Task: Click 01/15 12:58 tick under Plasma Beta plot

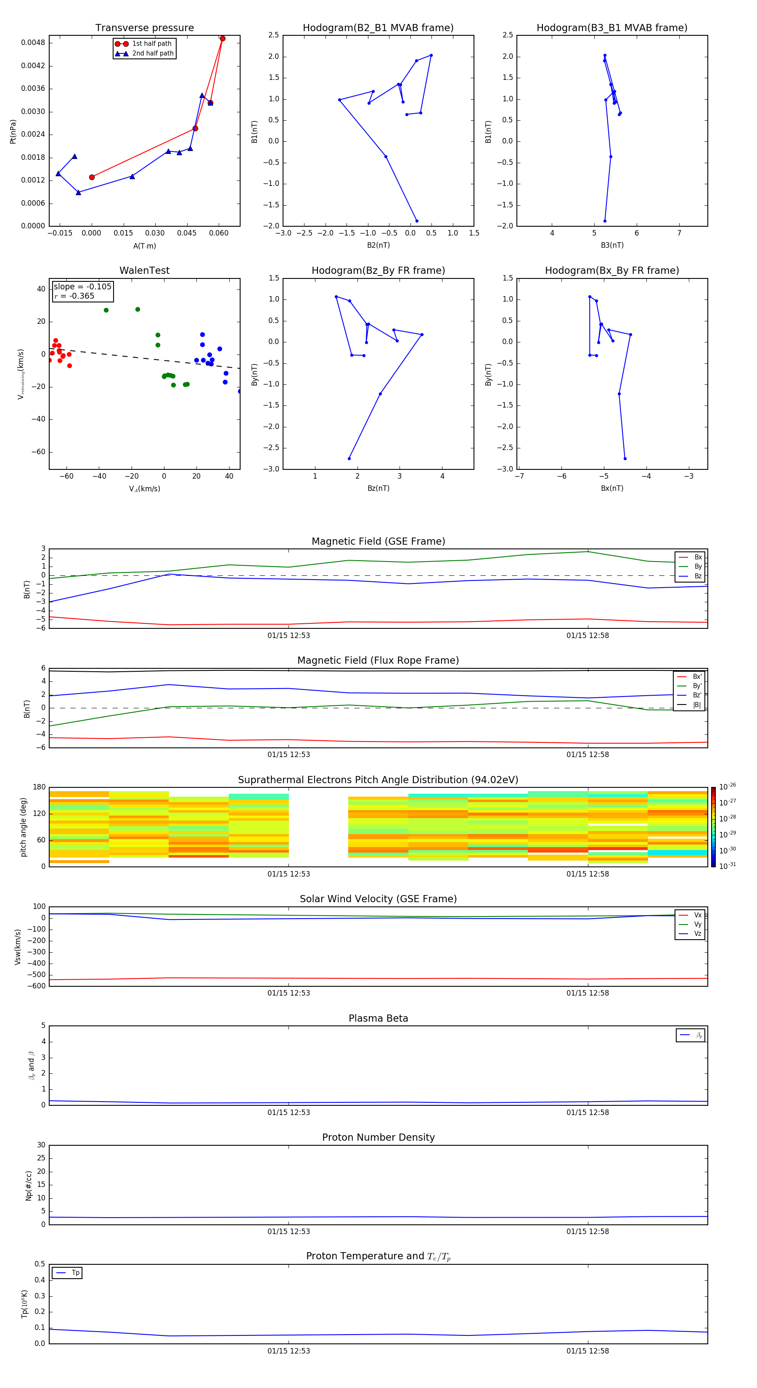Action: pyautogui.click(x=587, y=1112)
